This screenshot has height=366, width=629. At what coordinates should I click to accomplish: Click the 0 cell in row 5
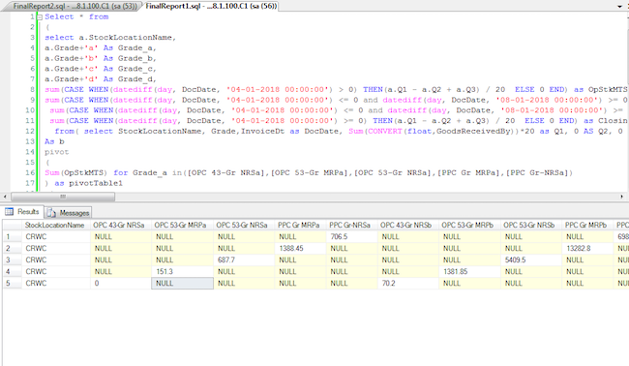tap(121, 284)
